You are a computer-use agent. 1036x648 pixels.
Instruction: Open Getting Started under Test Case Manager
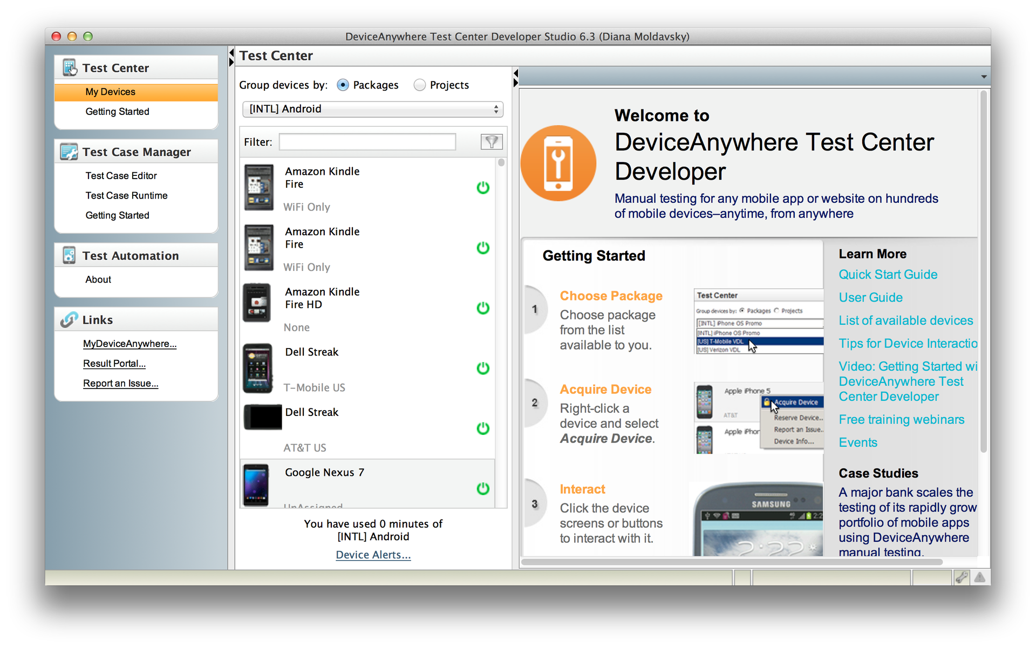(117, 215)
